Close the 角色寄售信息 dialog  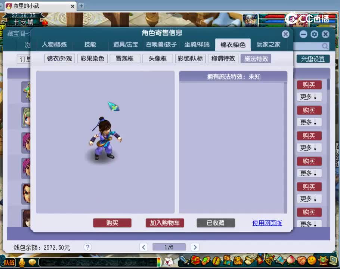click(x=285, y=34)
